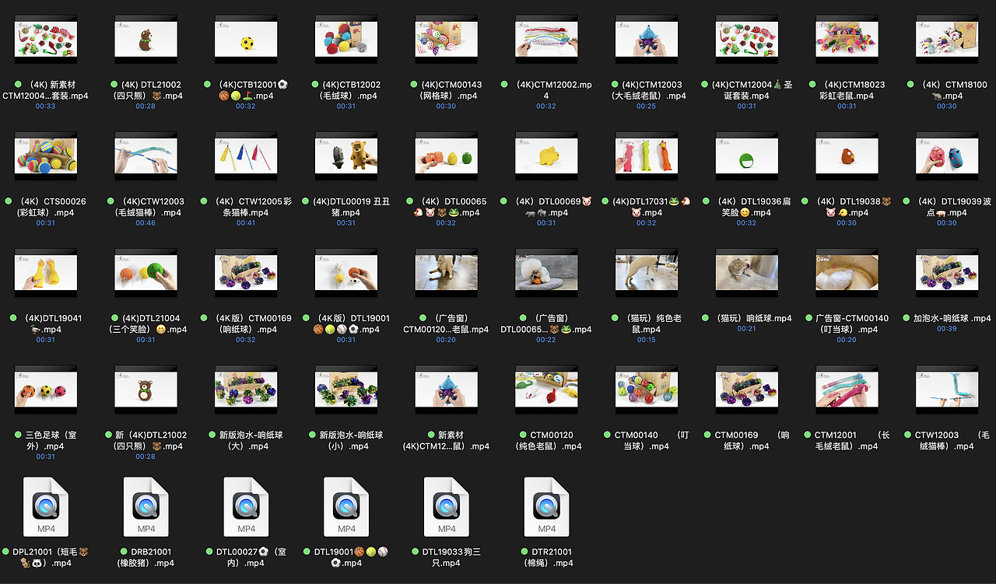Click file name "CTM00169（响纸球）.mp4"
Image resolution: width=996 pixels, height=584 pixels.
point(746,440)
